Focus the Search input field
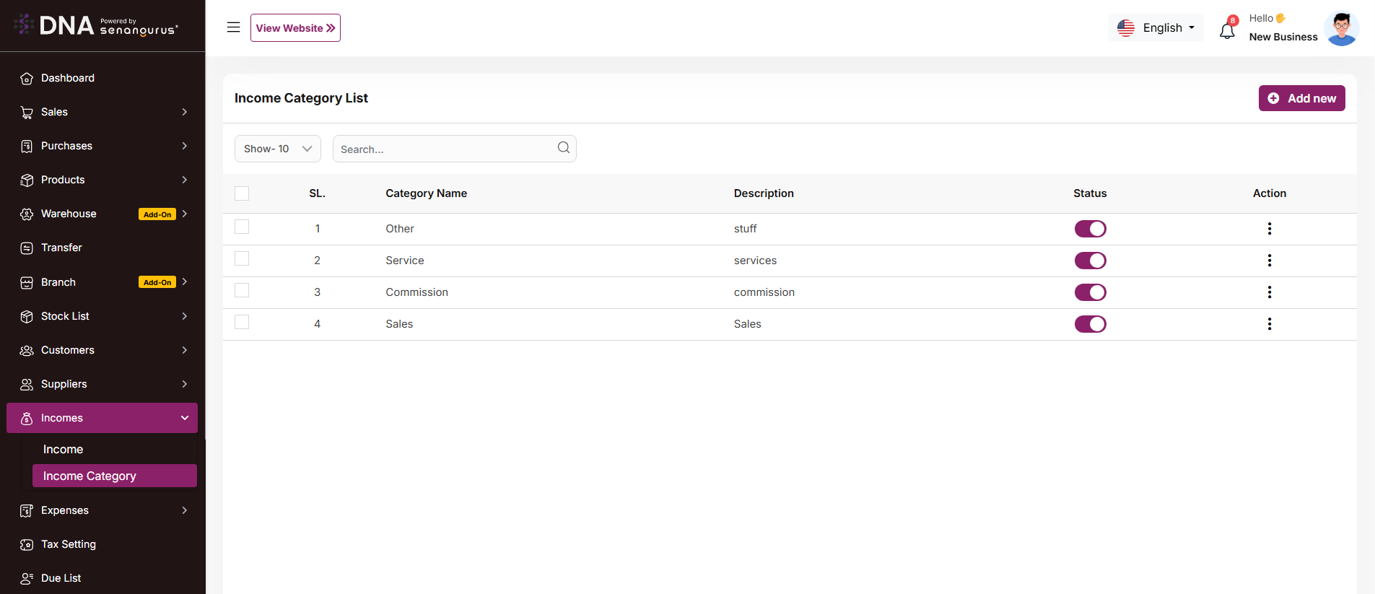 (444, 149)
